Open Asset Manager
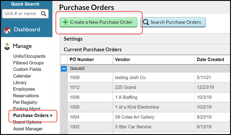The height and width of the screenshot is (135, 231). [x=28, y=129]
